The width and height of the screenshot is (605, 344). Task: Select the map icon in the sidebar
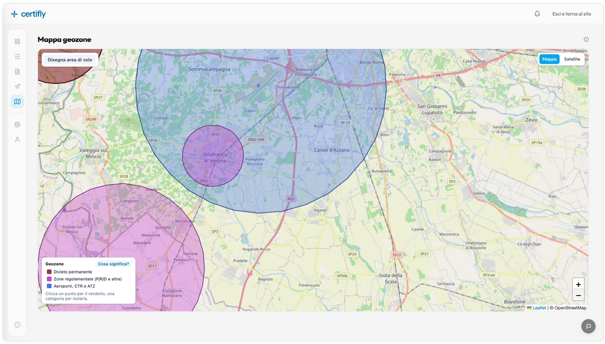(x=17, y=102)
